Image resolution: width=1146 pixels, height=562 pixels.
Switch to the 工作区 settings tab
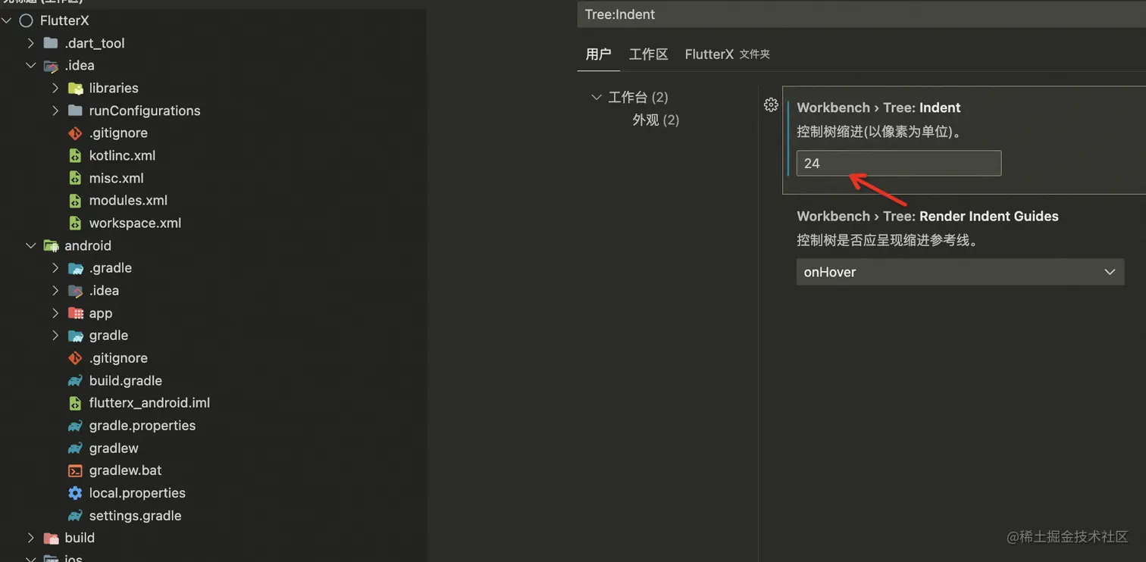(649, 55)
